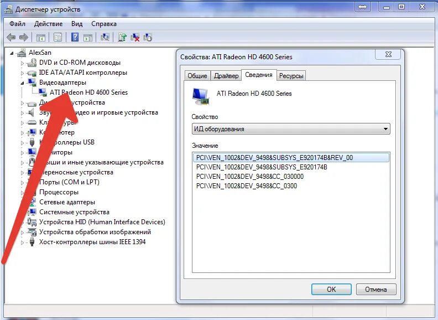Select Переносные устройства tree row
438x320 pixels.
point(76,172)
